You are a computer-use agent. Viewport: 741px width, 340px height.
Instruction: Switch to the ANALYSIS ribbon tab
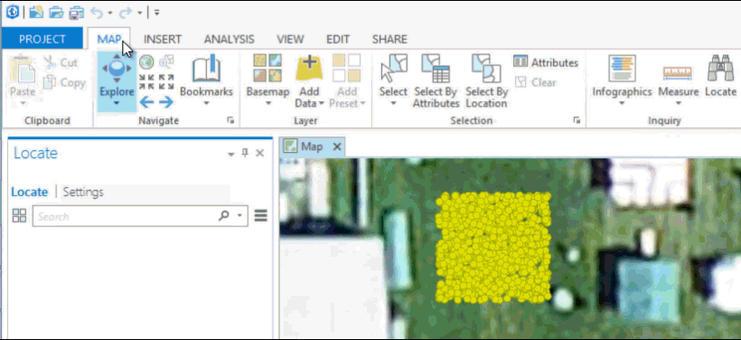pyautogui.click(x=230, y=39)
